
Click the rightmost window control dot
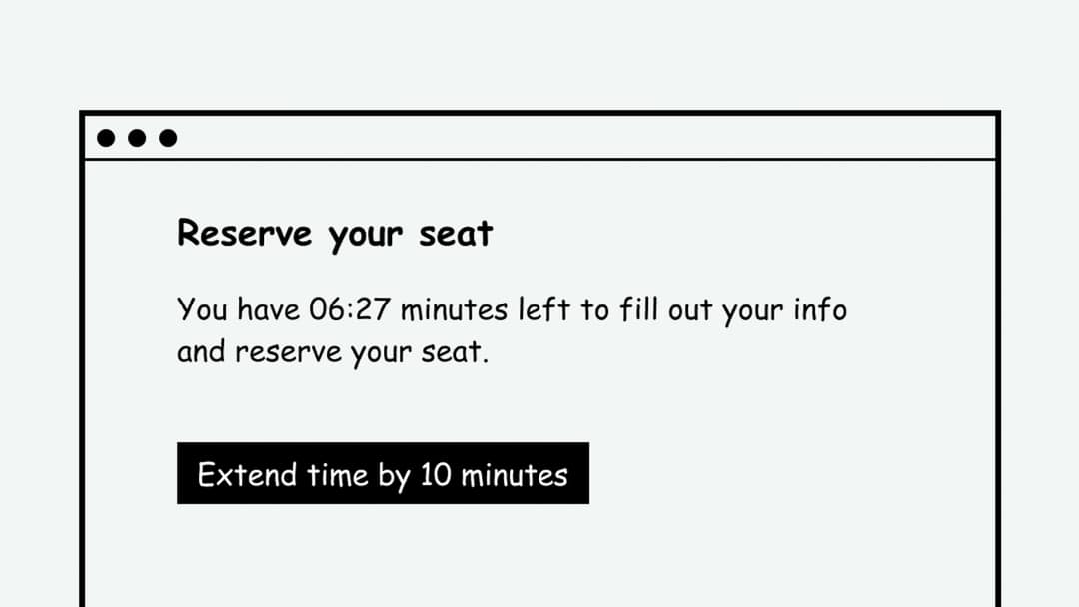click(x=168, y=138)
